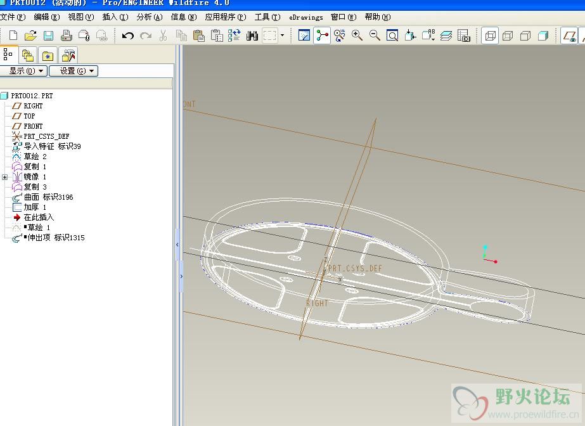Open the 文件(F) menu

coord(13,17)
